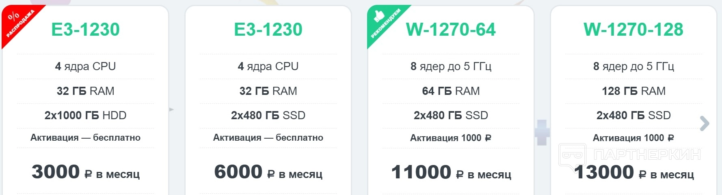Click the gray plus icon between W-1270 cards

pos(542,133)
